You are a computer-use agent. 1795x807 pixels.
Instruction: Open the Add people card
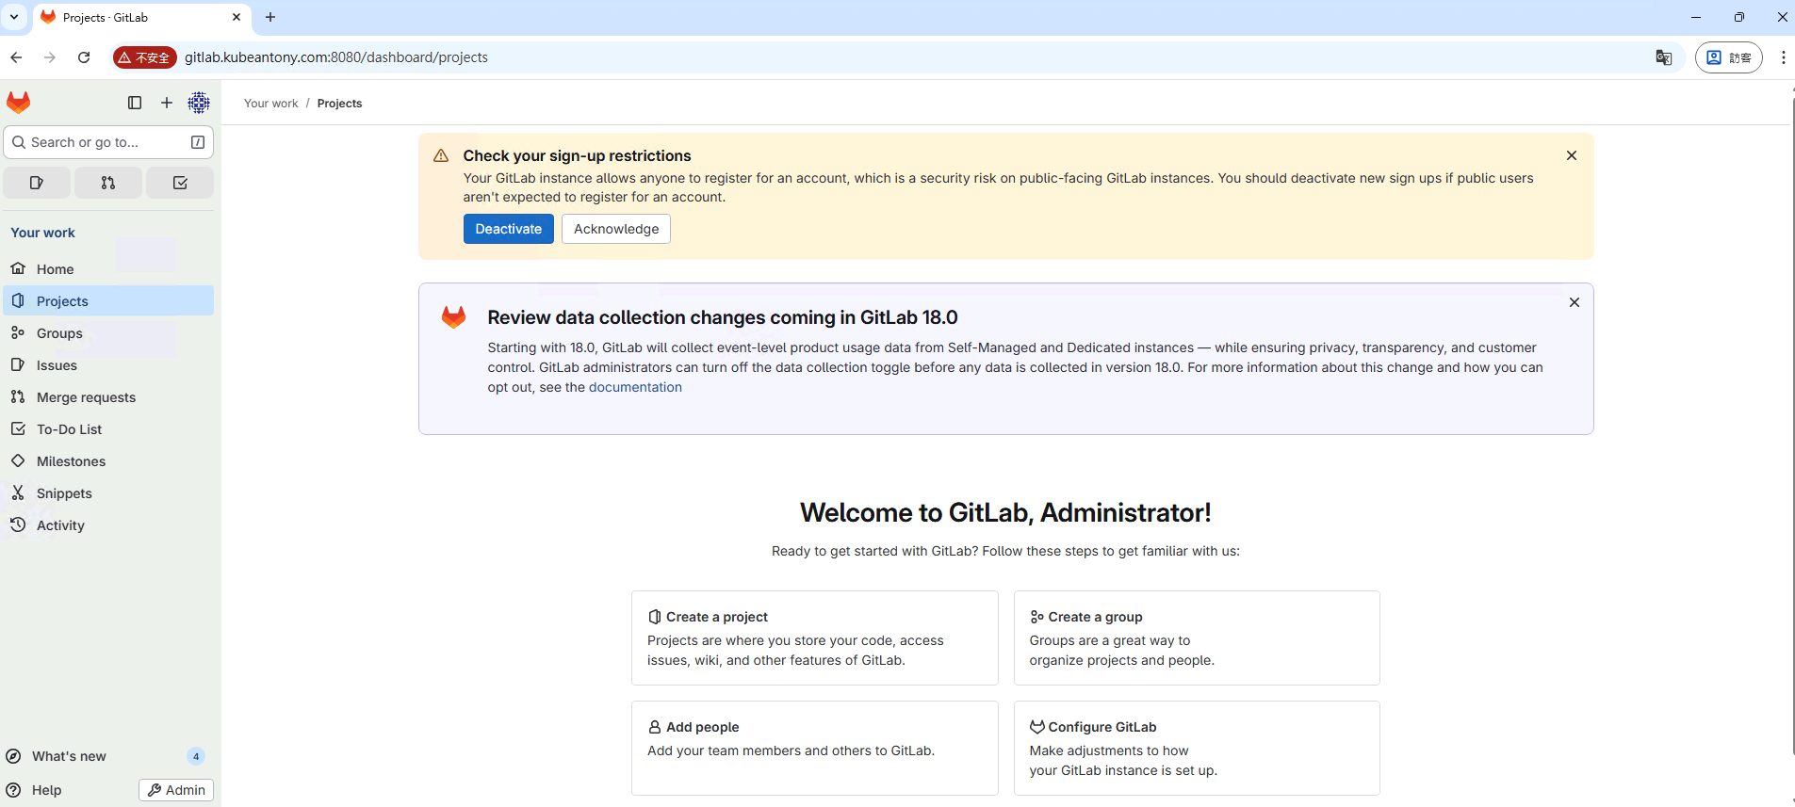[x=815, y=748]
